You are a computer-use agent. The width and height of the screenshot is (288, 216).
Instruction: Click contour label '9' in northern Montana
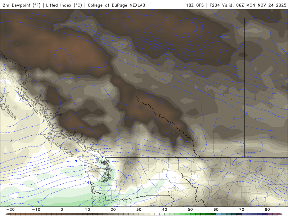(250, 161)
